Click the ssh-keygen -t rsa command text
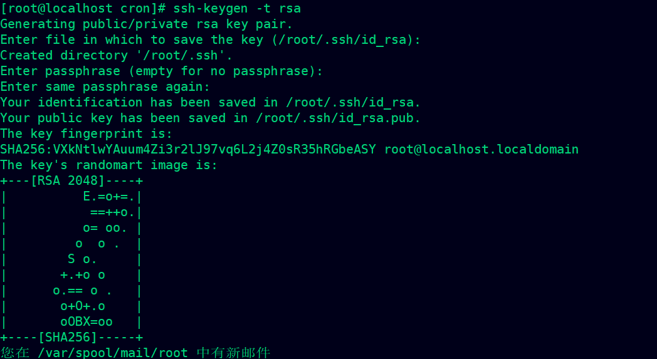The image size is (657, 359). (x=237, y=8)
